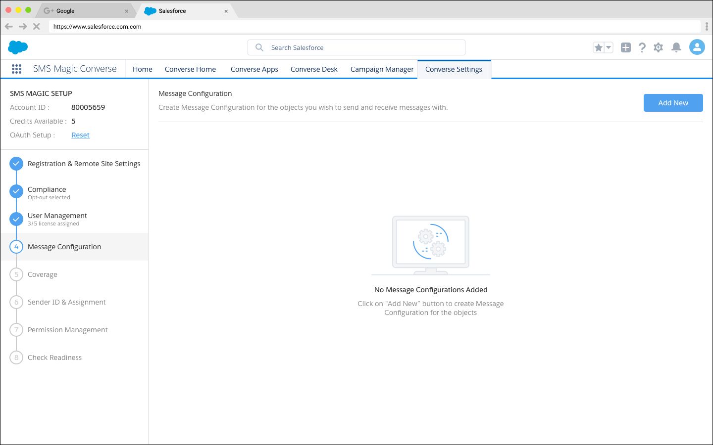Click the SMS MAGIC SETUP heading

point(41,93)
